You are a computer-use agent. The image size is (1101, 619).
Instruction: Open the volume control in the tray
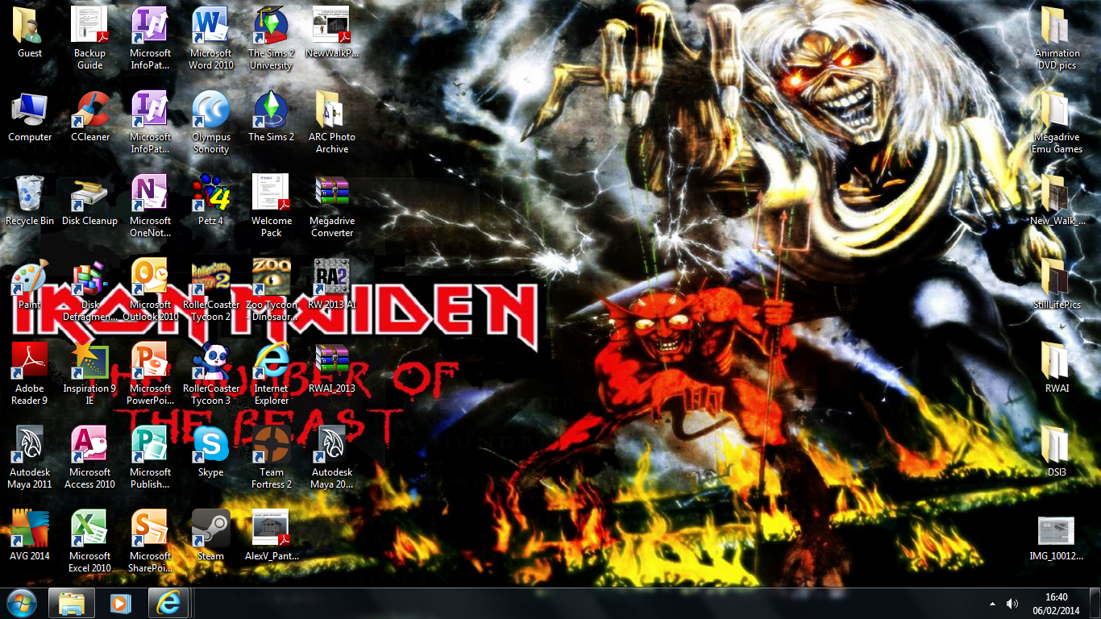click(1012, 604)
